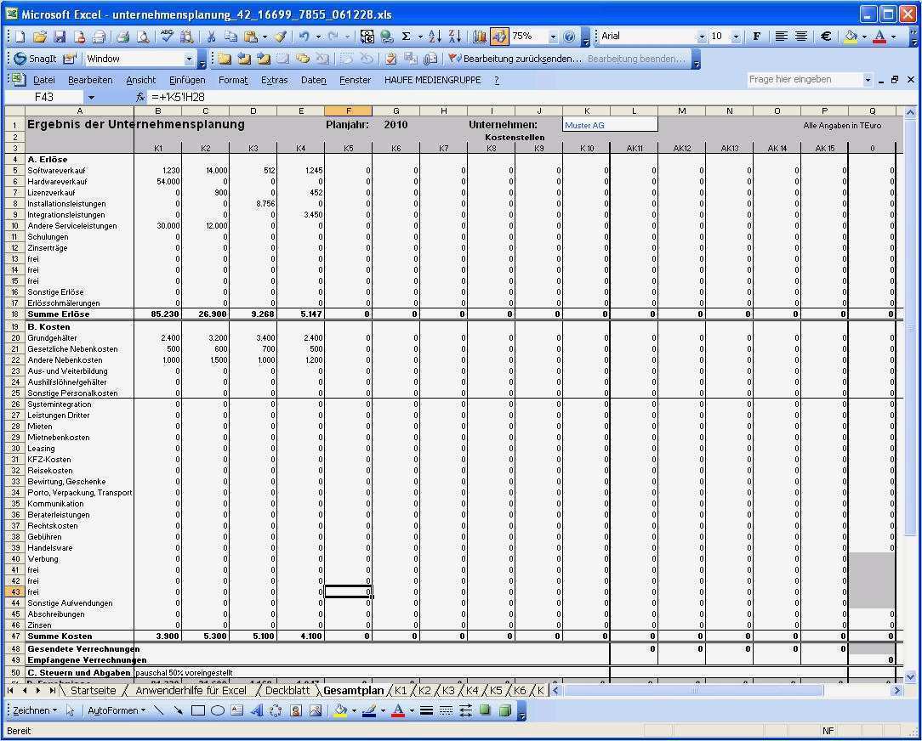Select row 18 header
Image resolution: width=922 pixels, height=741 pixels.
pyautogui.click(x=14, y=314)
